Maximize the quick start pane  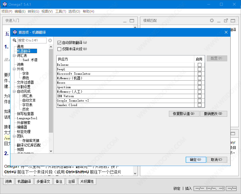click(x=132, y=21)
